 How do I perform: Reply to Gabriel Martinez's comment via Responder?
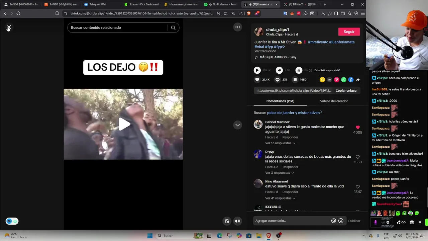pos(290,137)
